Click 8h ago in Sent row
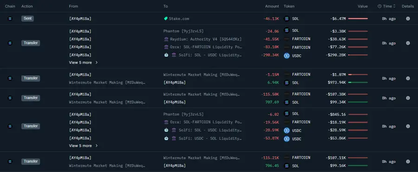 389,18
